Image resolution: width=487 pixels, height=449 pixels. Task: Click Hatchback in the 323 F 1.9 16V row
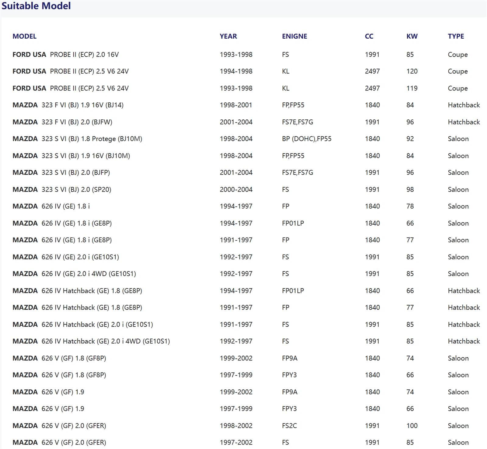click(x=464, y=105)
